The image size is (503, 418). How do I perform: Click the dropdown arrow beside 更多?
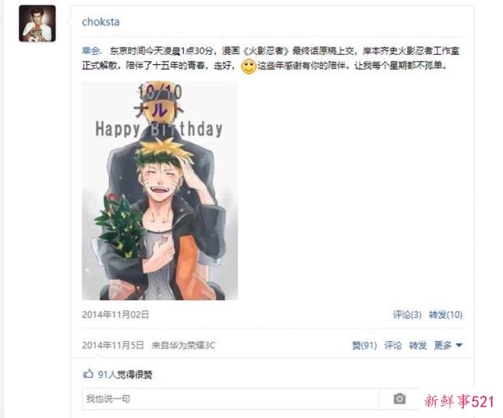tap(459, 345)
